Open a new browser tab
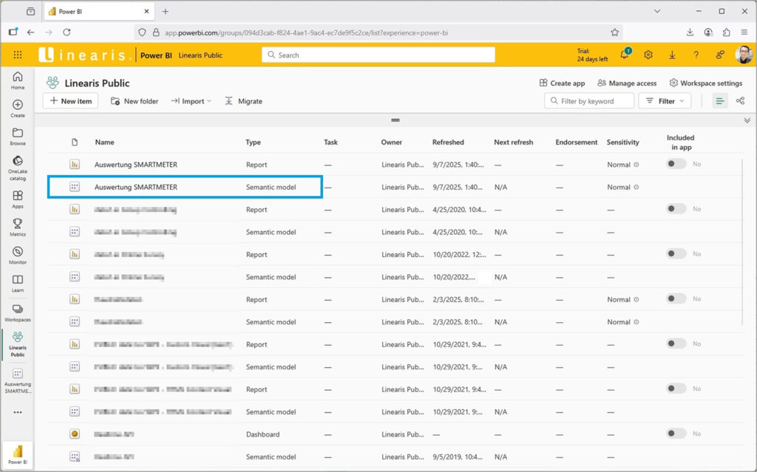Viewport: 757px width, 472px height. (165, 12)
